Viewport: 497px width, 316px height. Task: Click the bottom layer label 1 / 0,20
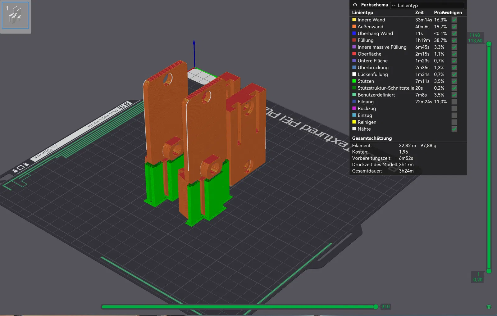(478, 277)
